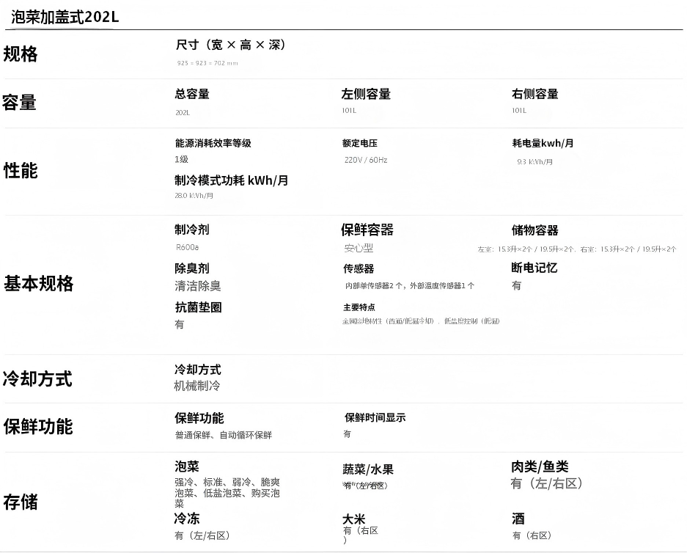Select the 存储 section heading
This screenshot has height=553, width=687.
pyautogui.click(x=21, y=502)
